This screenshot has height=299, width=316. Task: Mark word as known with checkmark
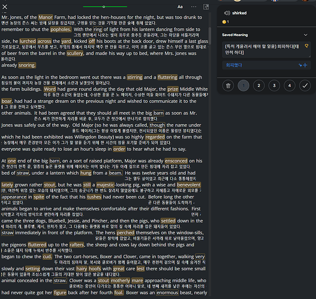click(x=305, y=86)
